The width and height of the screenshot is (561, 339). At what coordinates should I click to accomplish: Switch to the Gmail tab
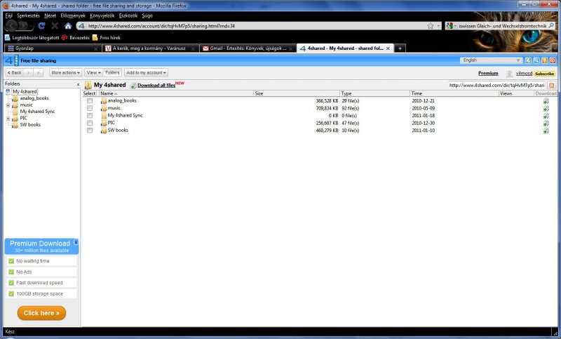(248, 48)
